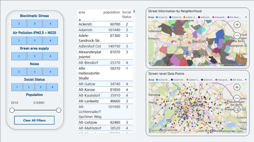Select Air Pollution value 2
The width and height of the screenshot is (254, 142).
(x=19, y=40)
